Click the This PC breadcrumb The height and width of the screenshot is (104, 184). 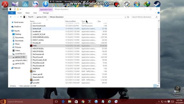(31, 17)
